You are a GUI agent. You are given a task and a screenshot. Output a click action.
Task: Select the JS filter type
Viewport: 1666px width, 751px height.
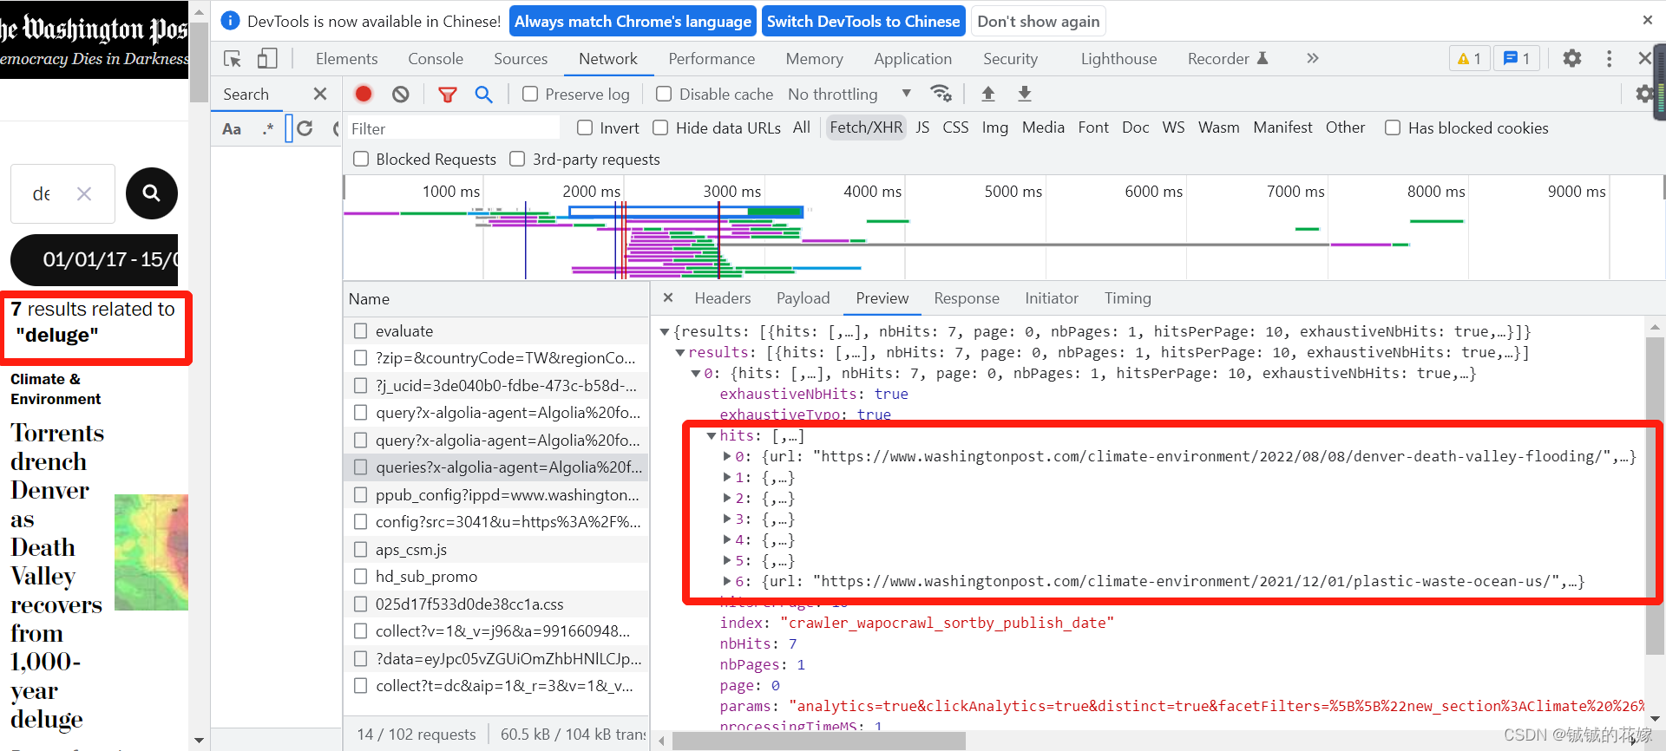(922, 127)
